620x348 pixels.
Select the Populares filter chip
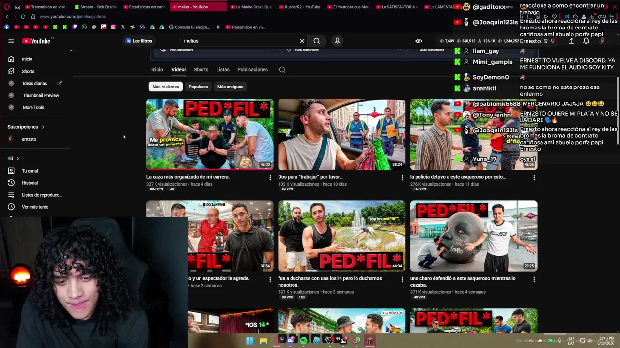click(x=198, y=87)
